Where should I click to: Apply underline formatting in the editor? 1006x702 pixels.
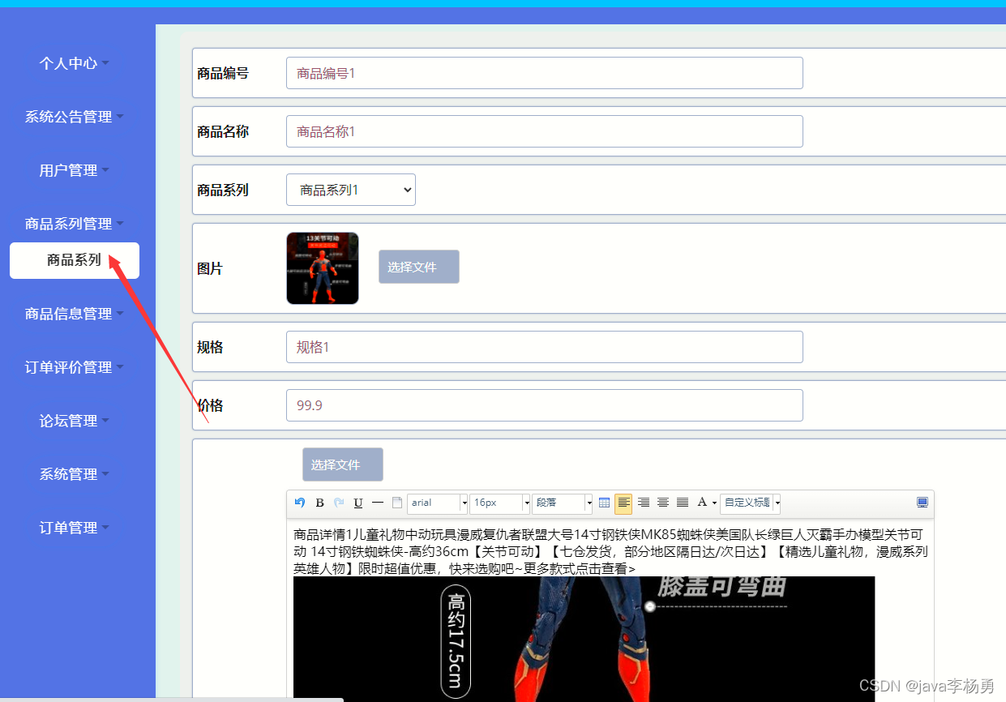click(358, 503)
